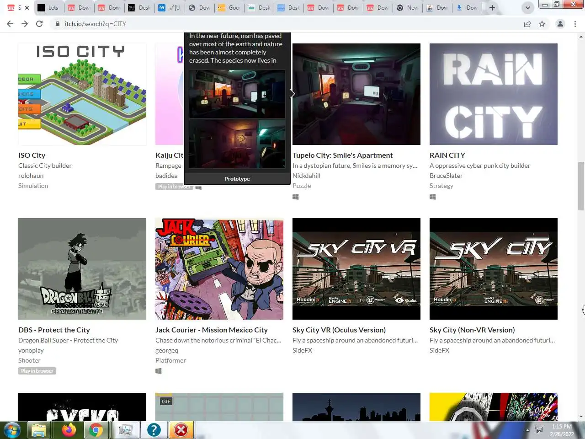
Task: Click the Puzzle genre text
Action: click(x=302, y=186)
